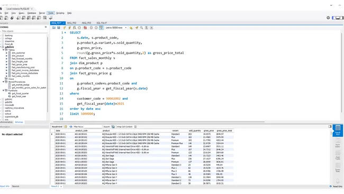Open the Limit to 50000 rows dropdown
Screen dimensions: 344x194
click(x=116, y=28)
